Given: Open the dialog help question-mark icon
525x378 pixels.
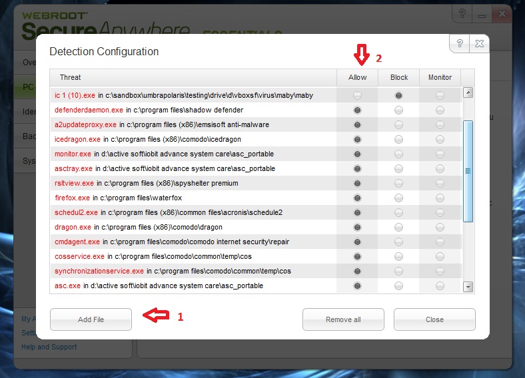Looking at the screenshot, I should pos(460,43).
